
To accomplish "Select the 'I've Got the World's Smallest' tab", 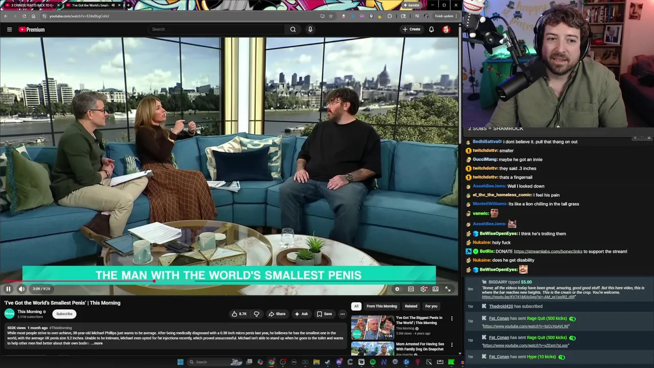I will 92,5.
